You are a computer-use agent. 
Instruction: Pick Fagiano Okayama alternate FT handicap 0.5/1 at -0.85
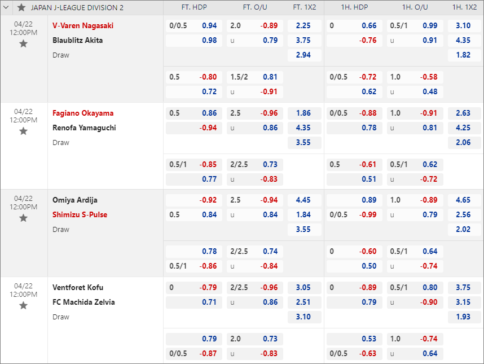(194, 164)
